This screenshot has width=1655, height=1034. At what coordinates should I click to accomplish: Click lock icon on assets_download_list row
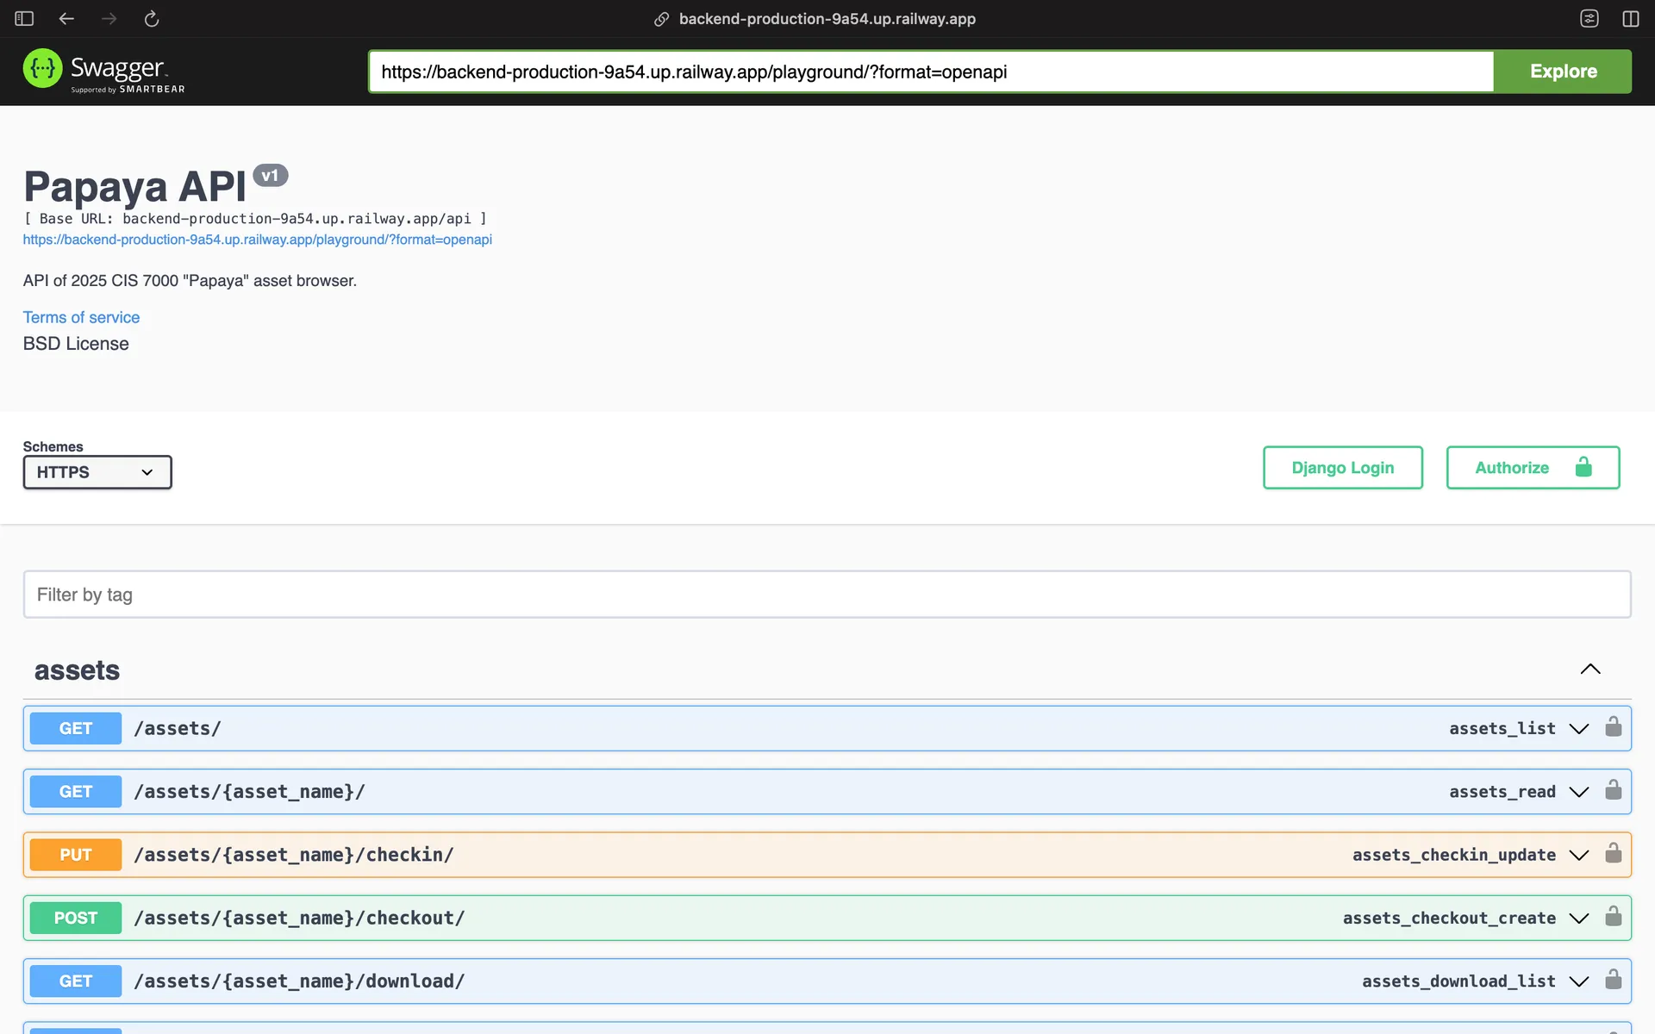pyautogui.click(x=1613, y=980)
